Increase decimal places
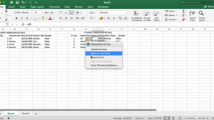Screen dimensions: 214x120 click(x=120, y=18)
